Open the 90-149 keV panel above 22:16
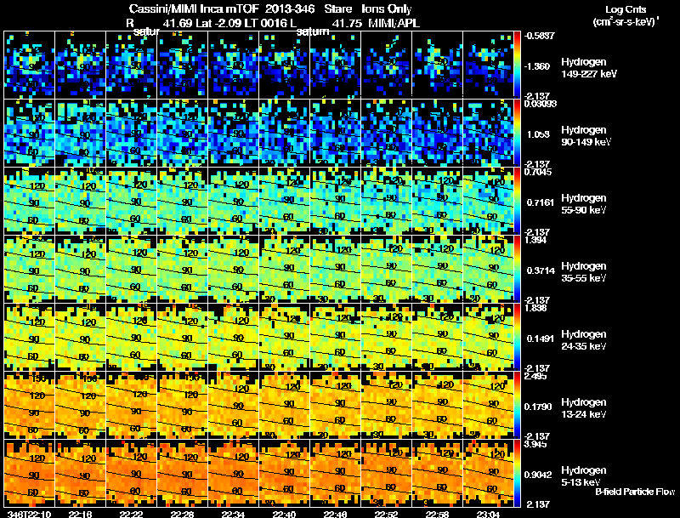The image size is (680, 518). coord(80,133)
